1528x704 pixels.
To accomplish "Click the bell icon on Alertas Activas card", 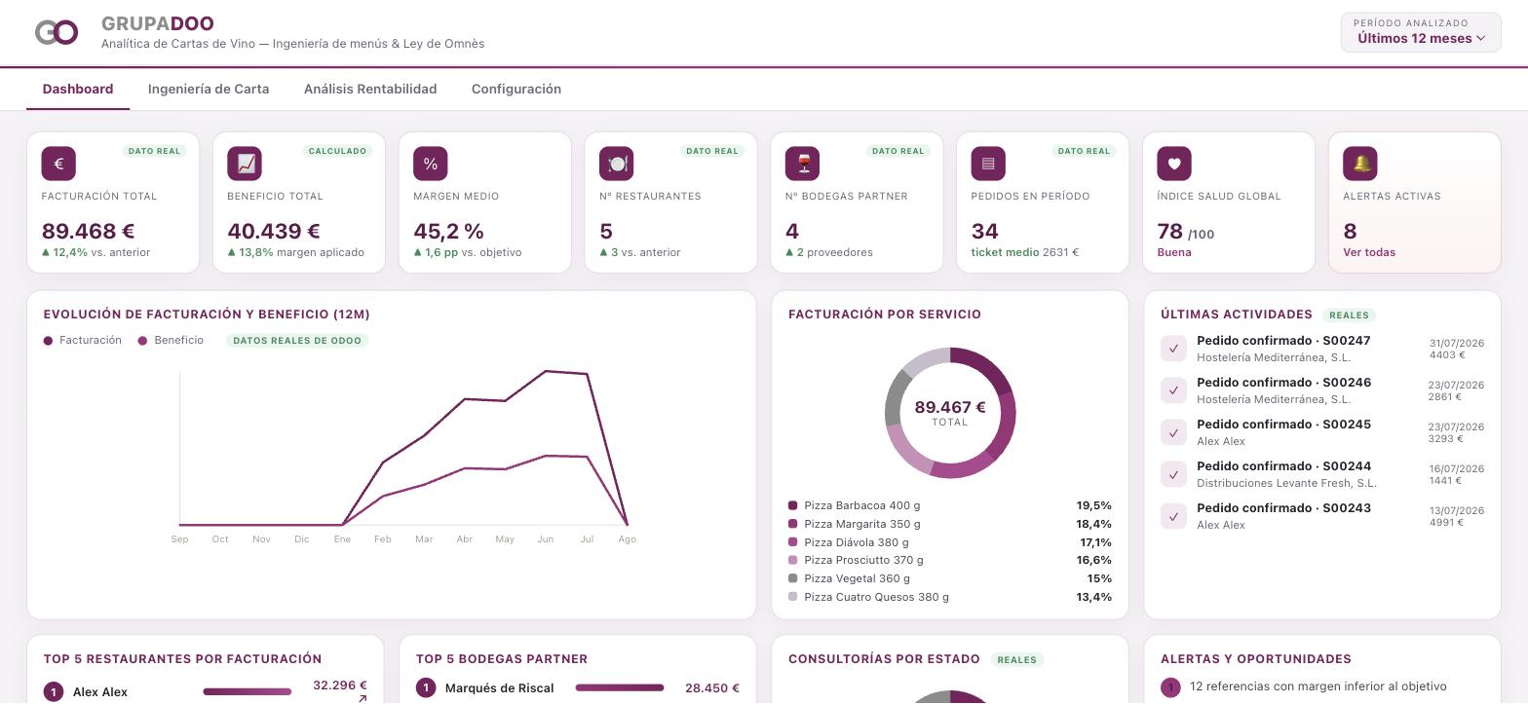I will click(1360, 164).
